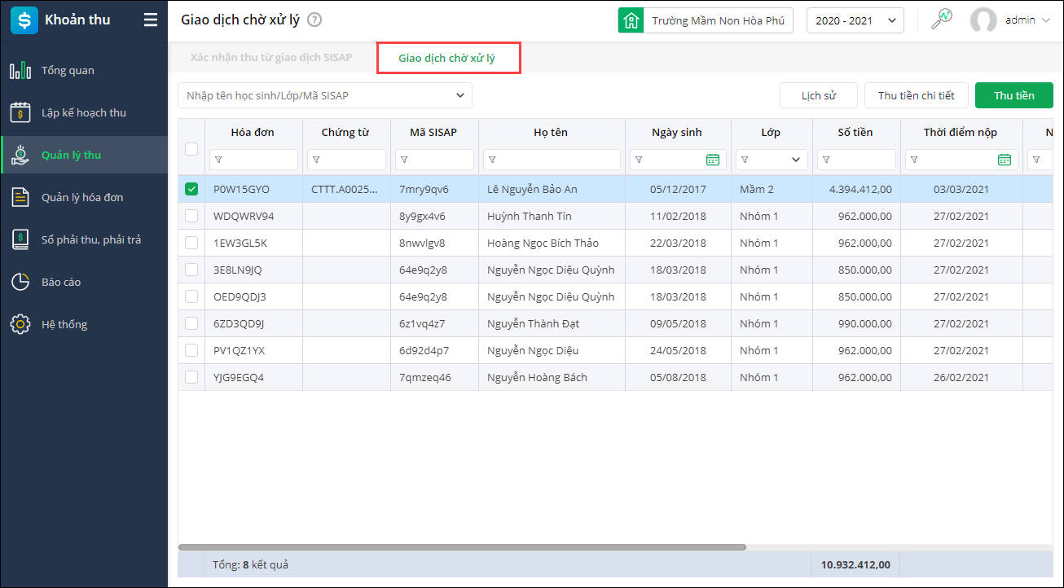Click the Lập kế hoạch thu calendar icon
Screen dimensions: 1064x588
[x=20, y=112]
